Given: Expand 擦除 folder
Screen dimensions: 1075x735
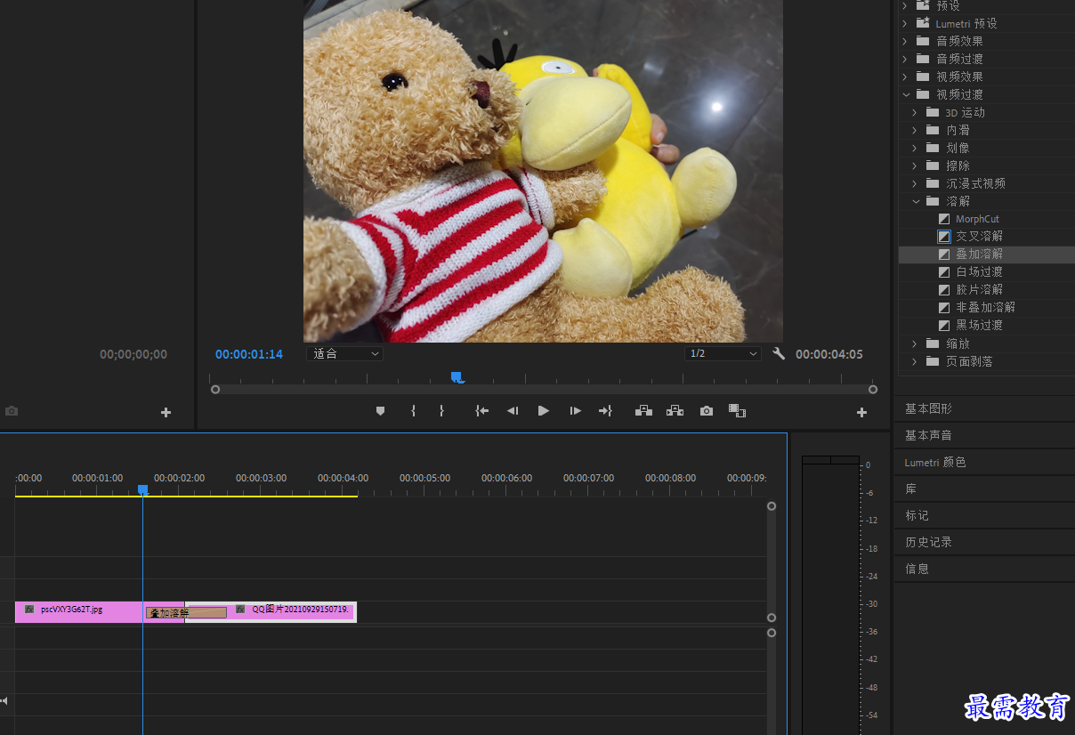Looking at the screenshot, I should coord(916,166).
